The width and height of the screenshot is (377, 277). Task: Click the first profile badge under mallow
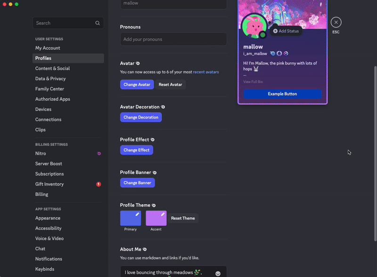tap(272, 53)
